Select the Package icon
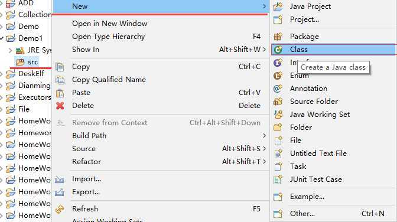Screen dimensions: 397x222 [x=278, y=37]
